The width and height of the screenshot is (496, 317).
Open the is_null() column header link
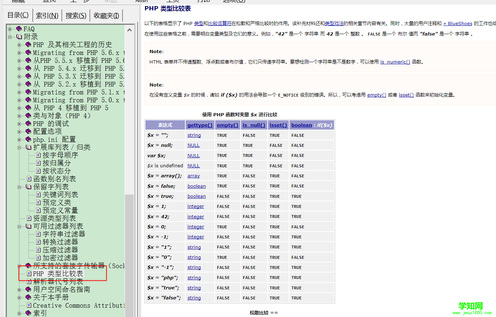[x=254, y=125]
